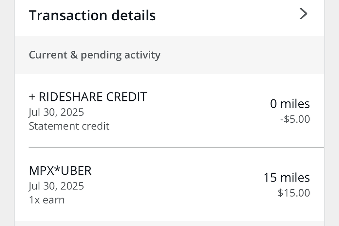Select the $15.00 charge amount
The height and width of the screenshot is (226, 339).
[294, 193]
